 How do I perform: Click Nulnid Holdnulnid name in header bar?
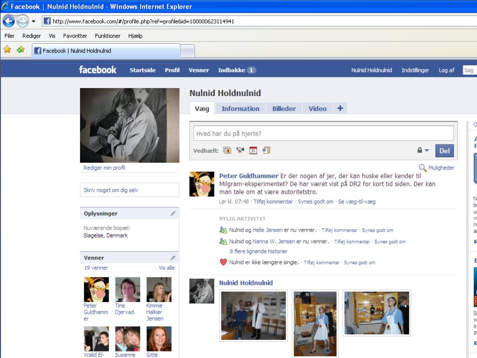tap(371, 70)
